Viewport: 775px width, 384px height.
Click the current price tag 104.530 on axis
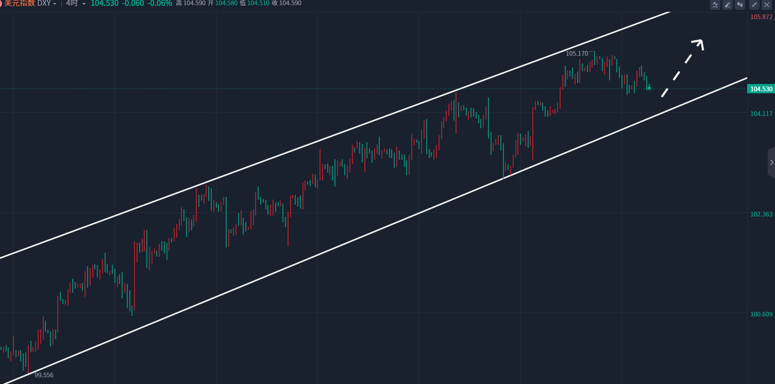[x=761, y=89]
